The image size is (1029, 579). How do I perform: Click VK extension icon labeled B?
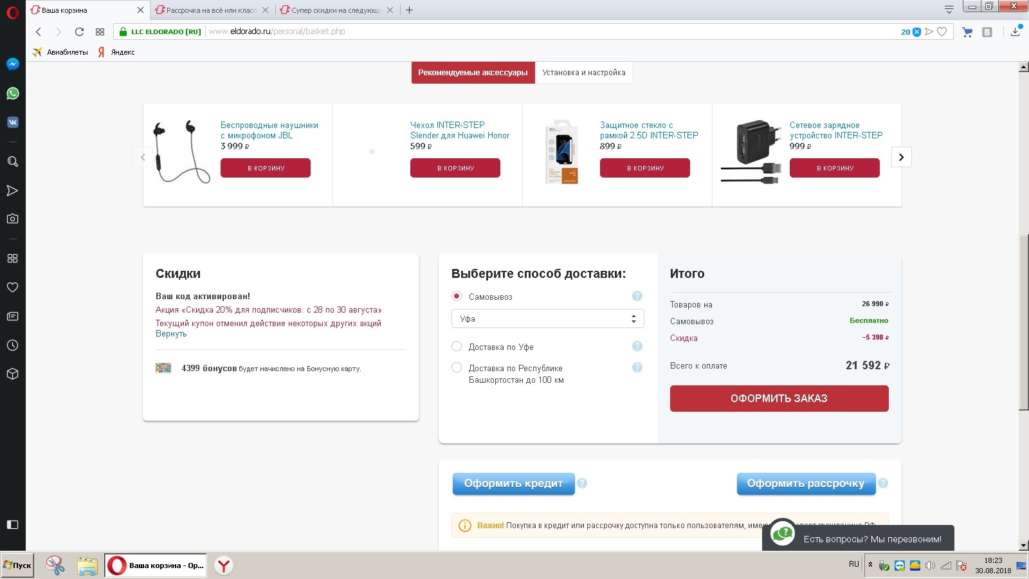point(987,32)
